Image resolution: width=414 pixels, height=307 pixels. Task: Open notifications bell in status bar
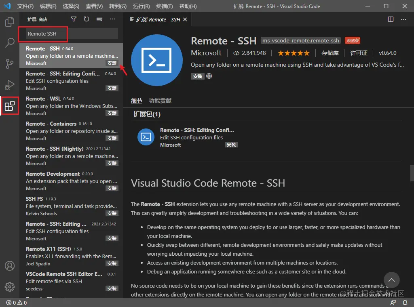point(405,303)
